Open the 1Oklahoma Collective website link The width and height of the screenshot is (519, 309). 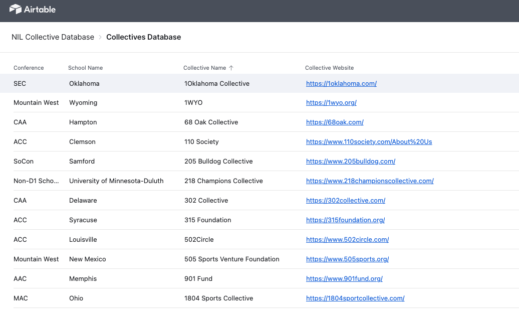(x=341, y=83)
